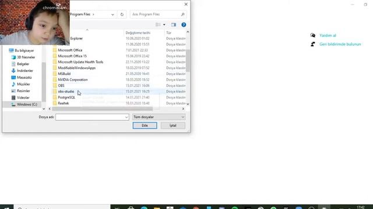Select the Microsoft Office folder icon
The image size is (373, 209).
55,50
